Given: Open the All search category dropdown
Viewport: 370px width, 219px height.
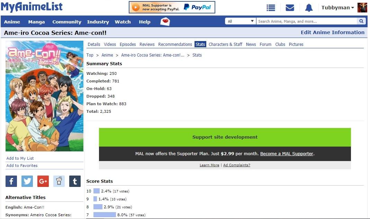Looking at the screenshot, I should click(241, 21).
